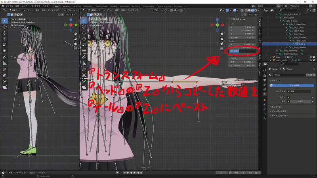Screen dimensions: 317x178
Task: Select the Cursor tool in the left viewport
Action: tap(5, 27)
